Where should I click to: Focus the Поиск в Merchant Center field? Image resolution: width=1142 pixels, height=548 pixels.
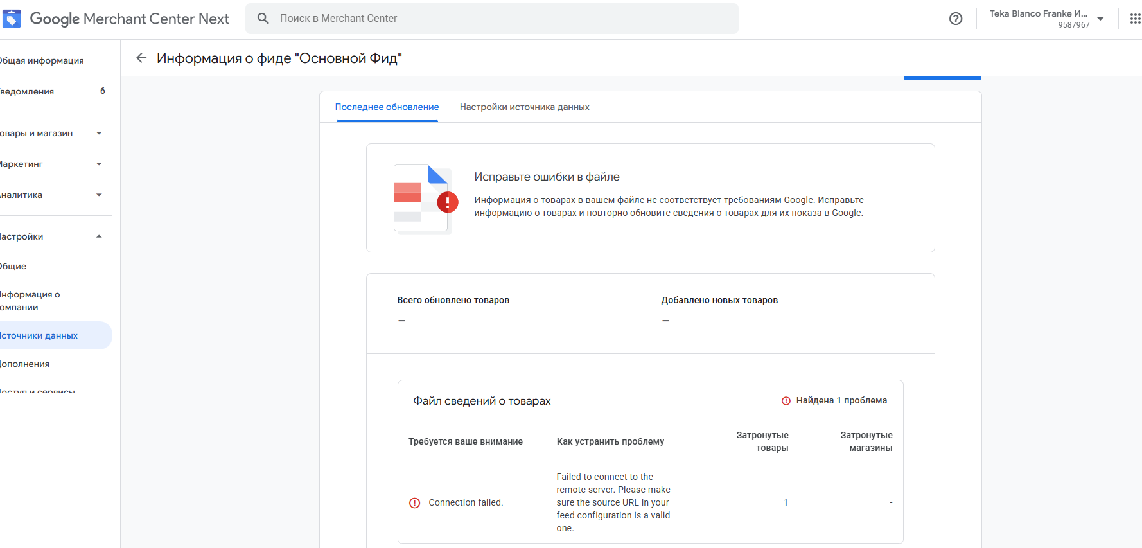tap(501, 19)
